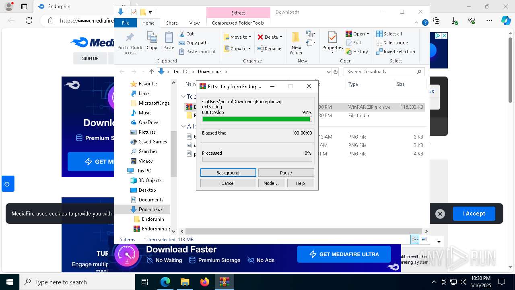Click WinRAR taskbar icon
The width and height of the screenshot is (515, 290).
point(224,282)
